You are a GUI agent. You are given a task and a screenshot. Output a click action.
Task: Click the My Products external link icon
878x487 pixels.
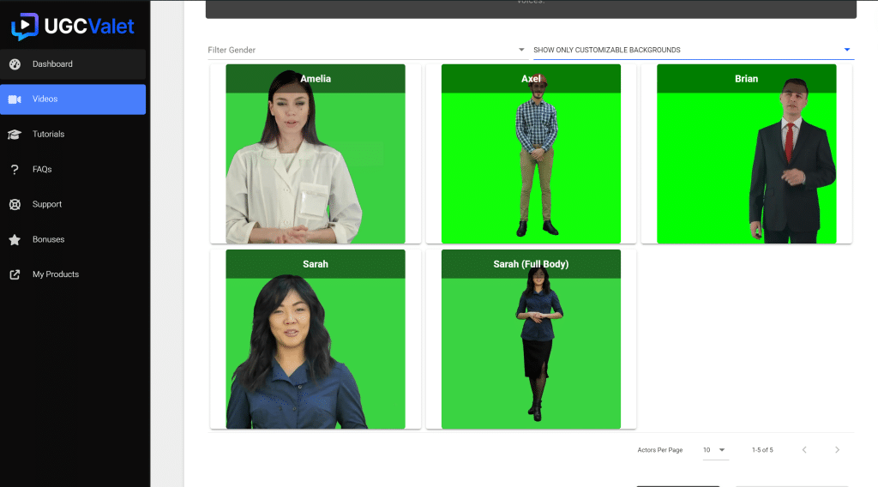pyautogui.click(x=15, y=274)
